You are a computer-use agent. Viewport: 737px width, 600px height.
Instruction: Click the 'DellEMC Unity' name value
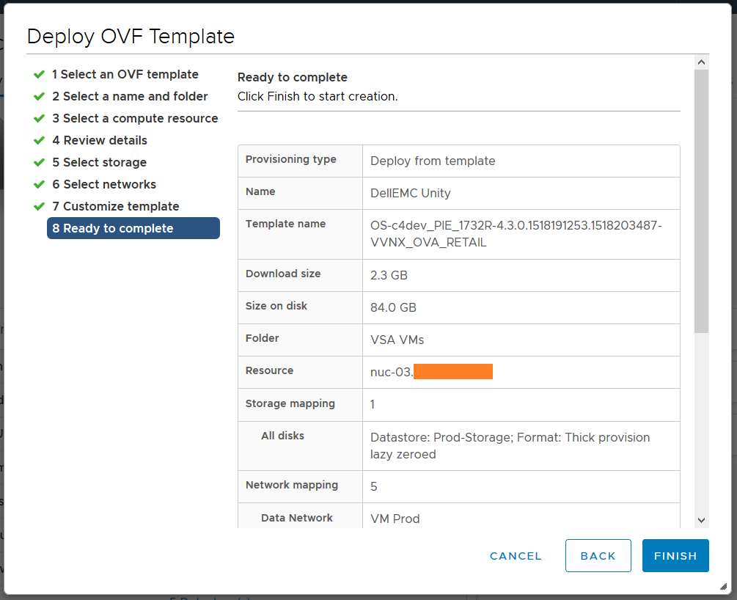click(411, 193)
